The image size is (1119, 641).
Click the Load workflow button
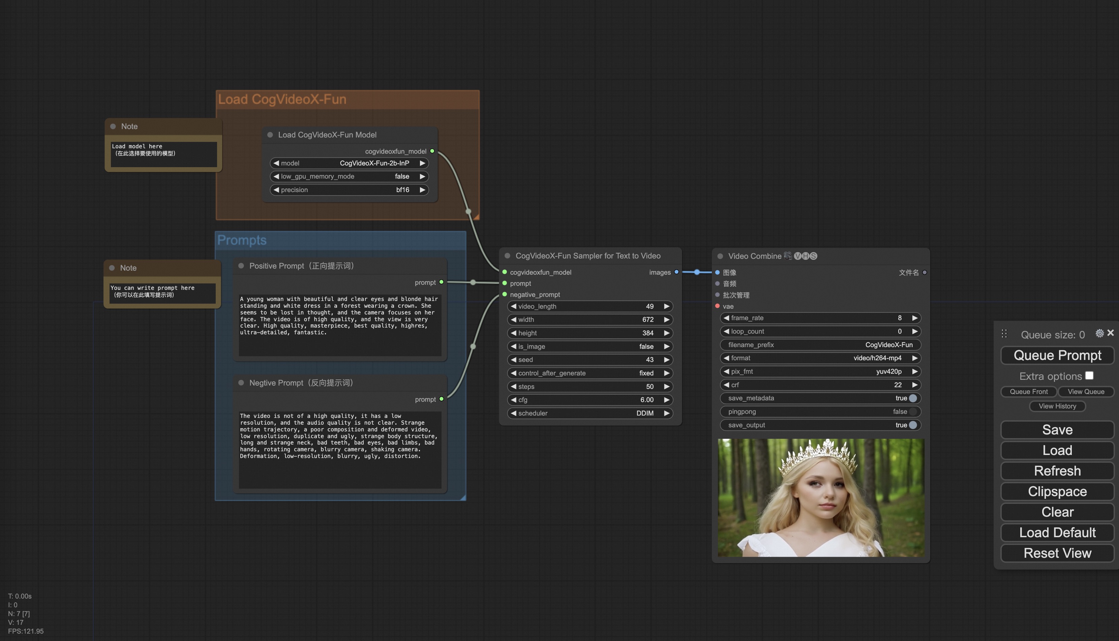pos(1057,450)
